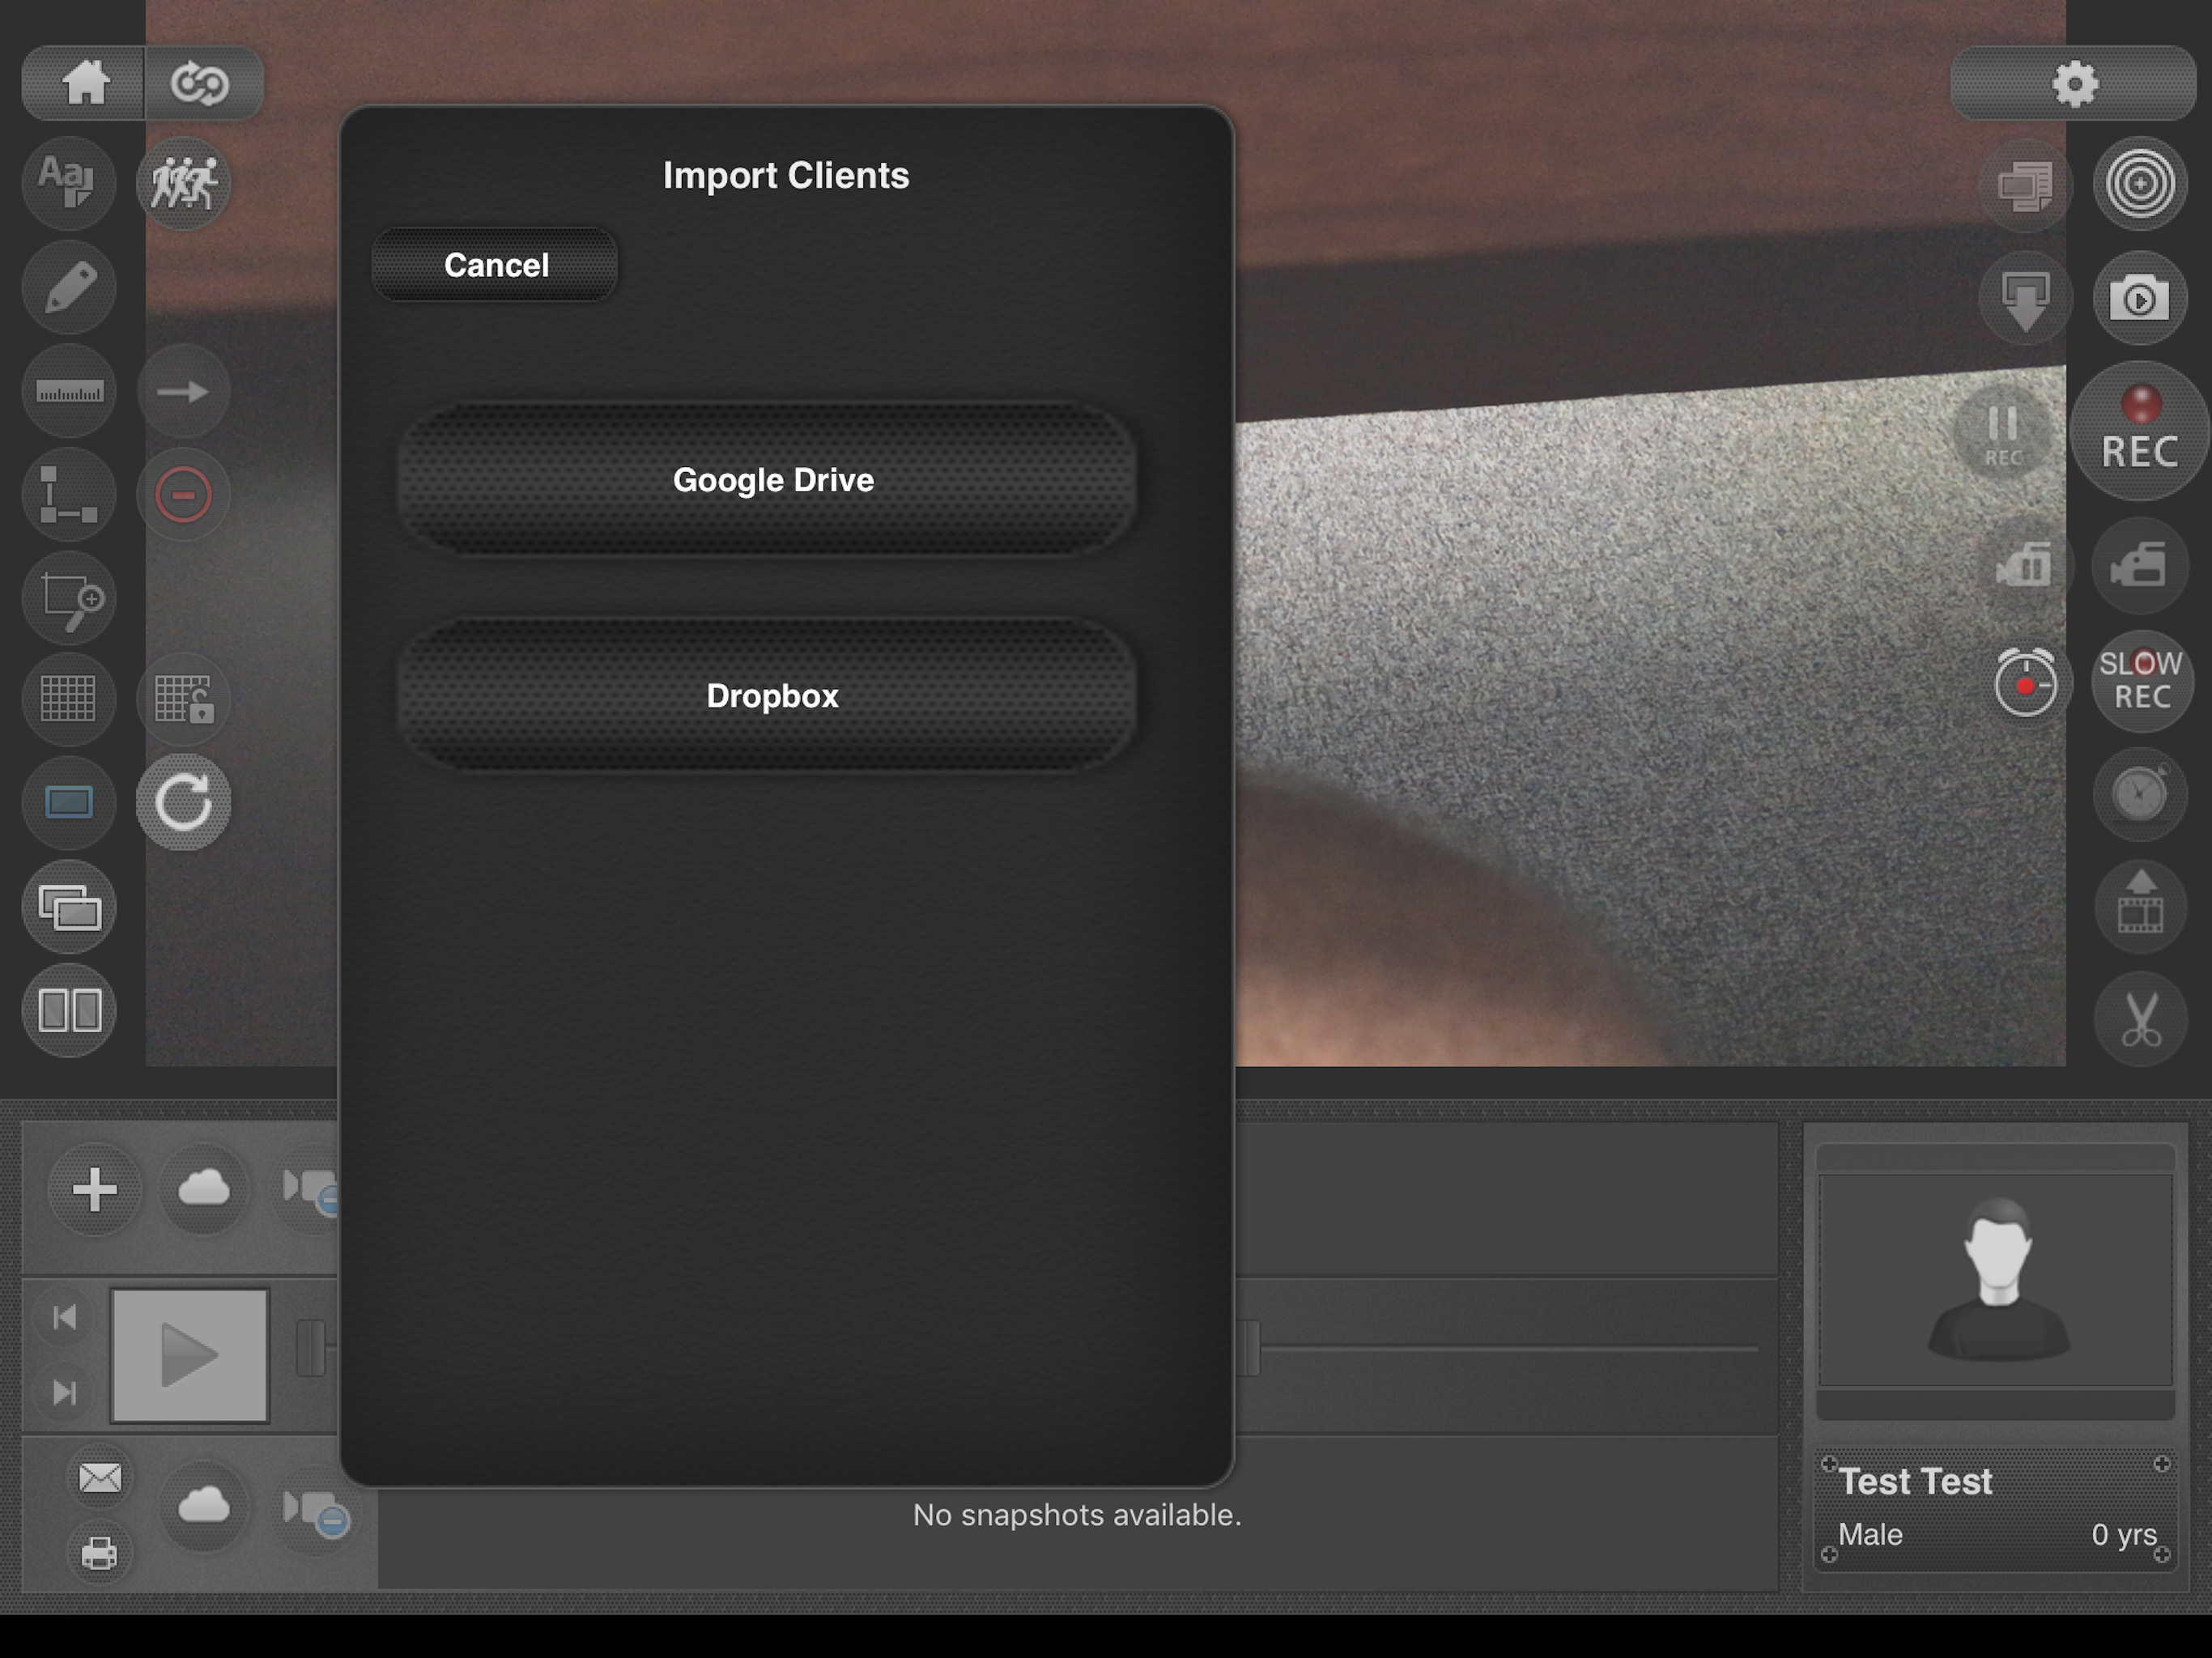Play the video with play button
Image resolution: width=2212 pixels, height=1658 pixels.
coord(190,1355)
